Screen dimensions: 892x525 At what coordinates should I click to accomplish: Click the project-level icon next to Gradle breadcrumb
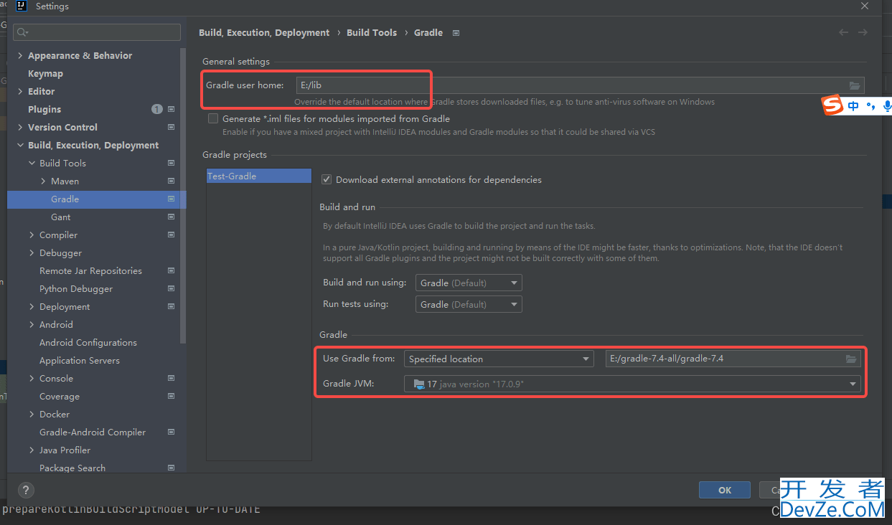click(x=456, y=33)
